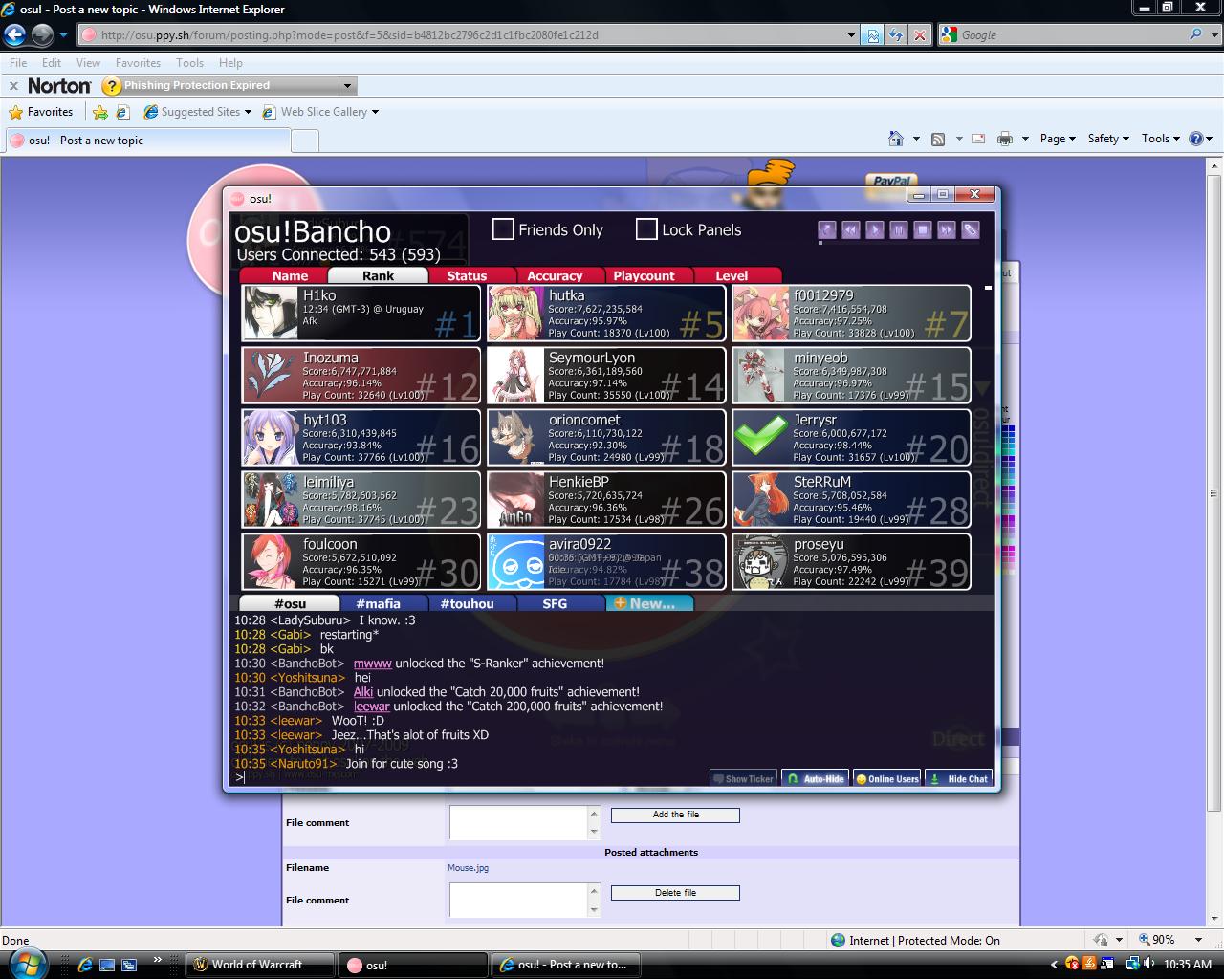Image resolution: width=1224 pixels, height=979 pixels.
Task: Open the #mafia chat channel
Action: pyautogui.click(x=378, y=603)
